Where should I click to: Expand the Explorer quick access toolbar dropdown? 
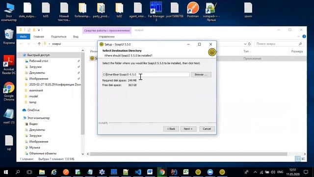39,30
